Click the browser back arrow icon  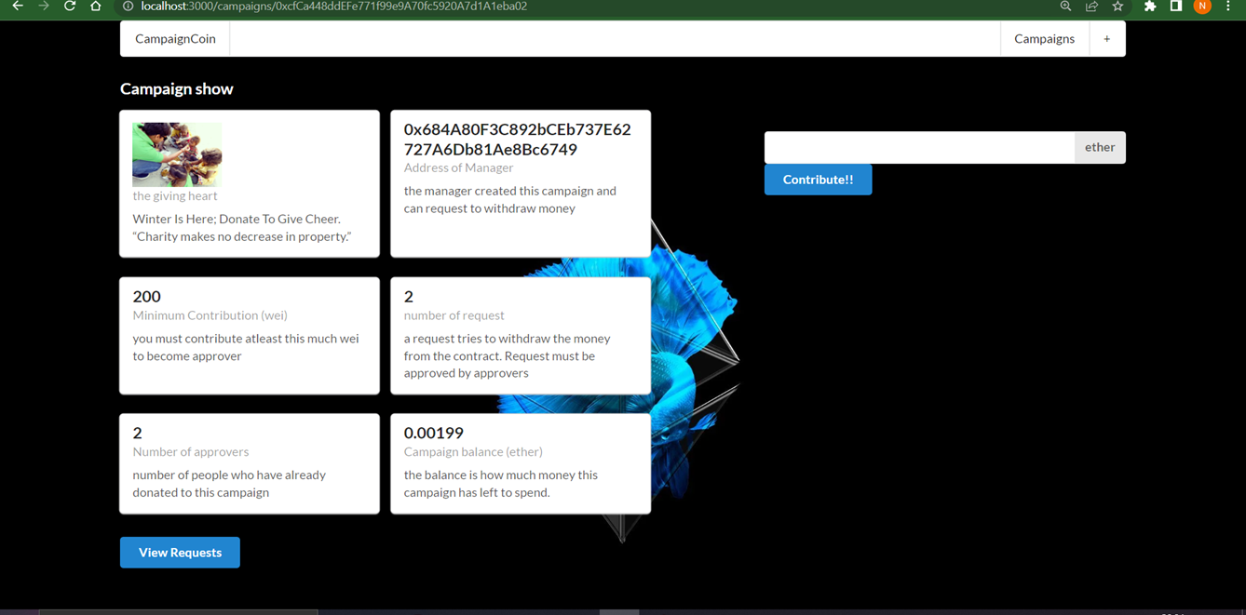19,7
